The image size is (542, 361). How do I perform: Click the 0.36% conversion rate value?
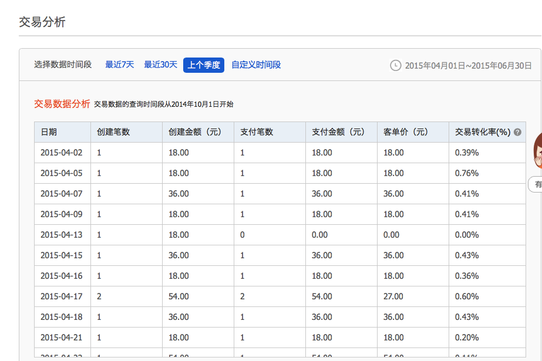[x=467, y=276]
